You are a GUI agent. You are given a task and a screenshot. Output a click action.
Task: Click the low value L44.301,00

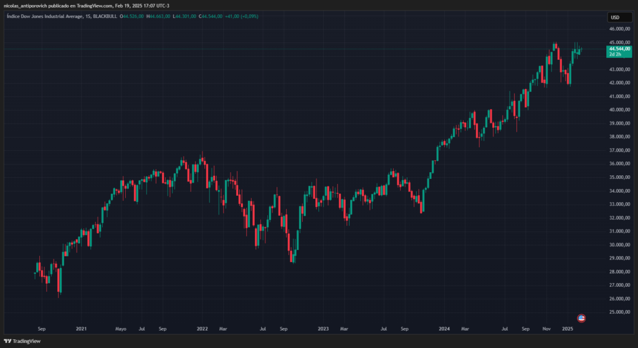184,16
